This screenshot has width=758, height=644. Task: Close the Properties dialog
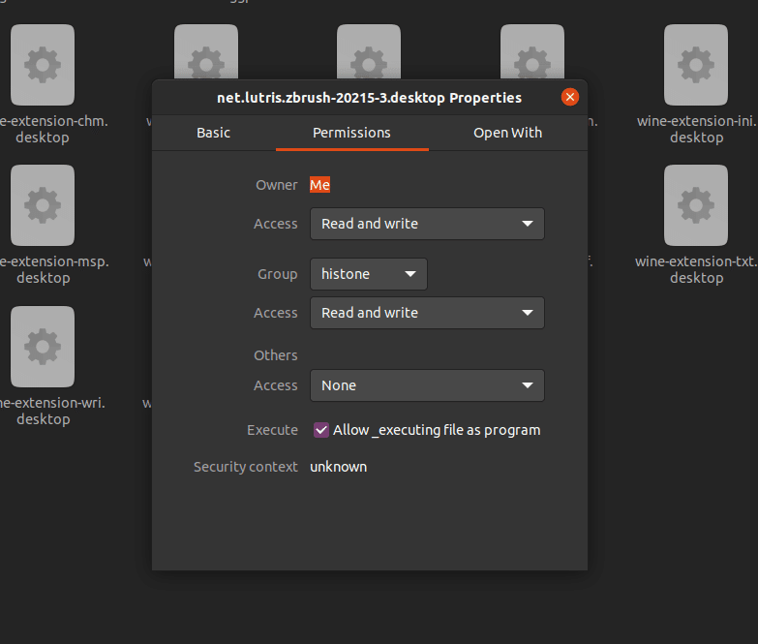(570, 97)
